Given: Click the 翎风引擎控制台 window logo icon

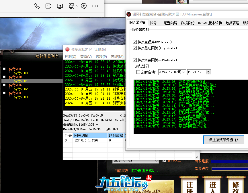Looking at the screenshot, I should pyautogui.click(x=129, y=14).
